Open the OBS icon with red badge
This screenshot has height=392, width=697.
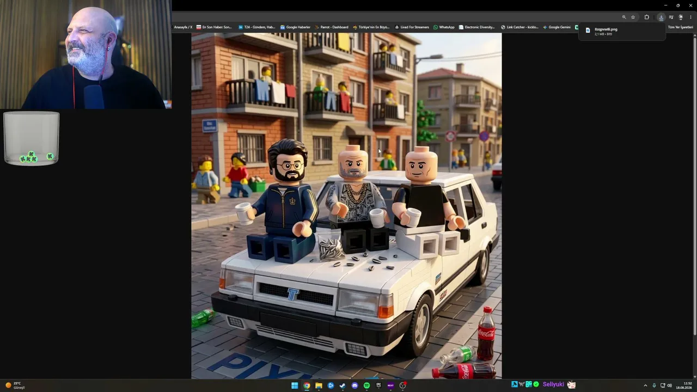point(403,385)
